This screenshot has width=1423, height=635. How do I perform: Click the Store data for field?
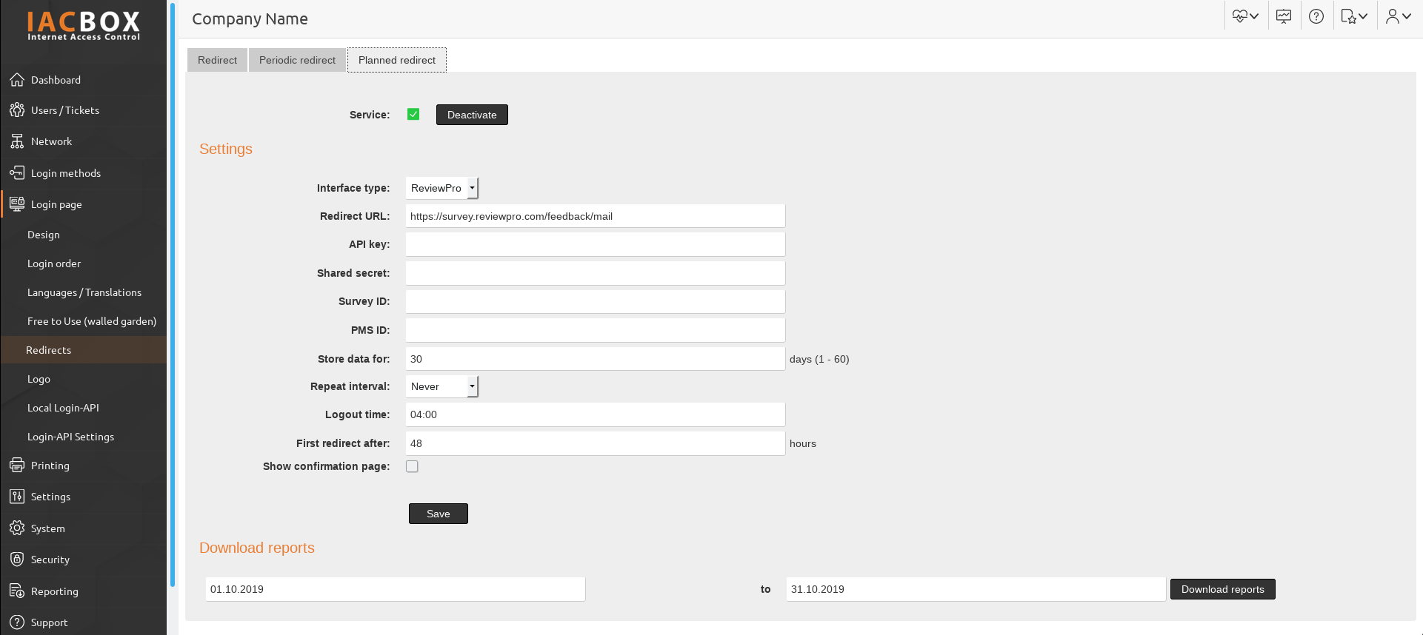click(x=596, y=359)
